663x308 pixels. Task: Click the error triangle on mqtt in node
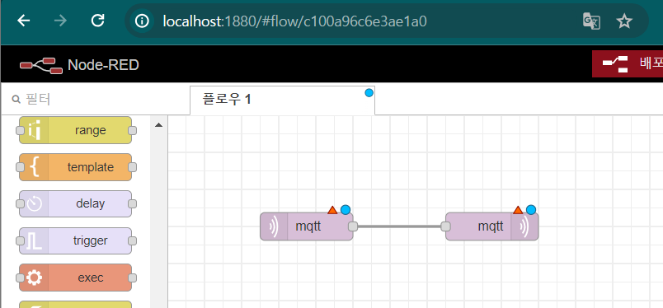click(332, 210)
